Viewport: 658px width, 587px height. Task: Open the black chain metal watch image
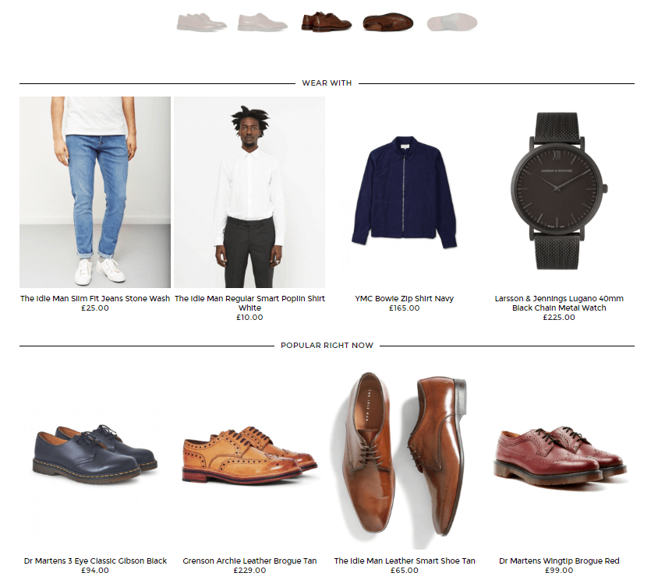click(x=559, y=192)
